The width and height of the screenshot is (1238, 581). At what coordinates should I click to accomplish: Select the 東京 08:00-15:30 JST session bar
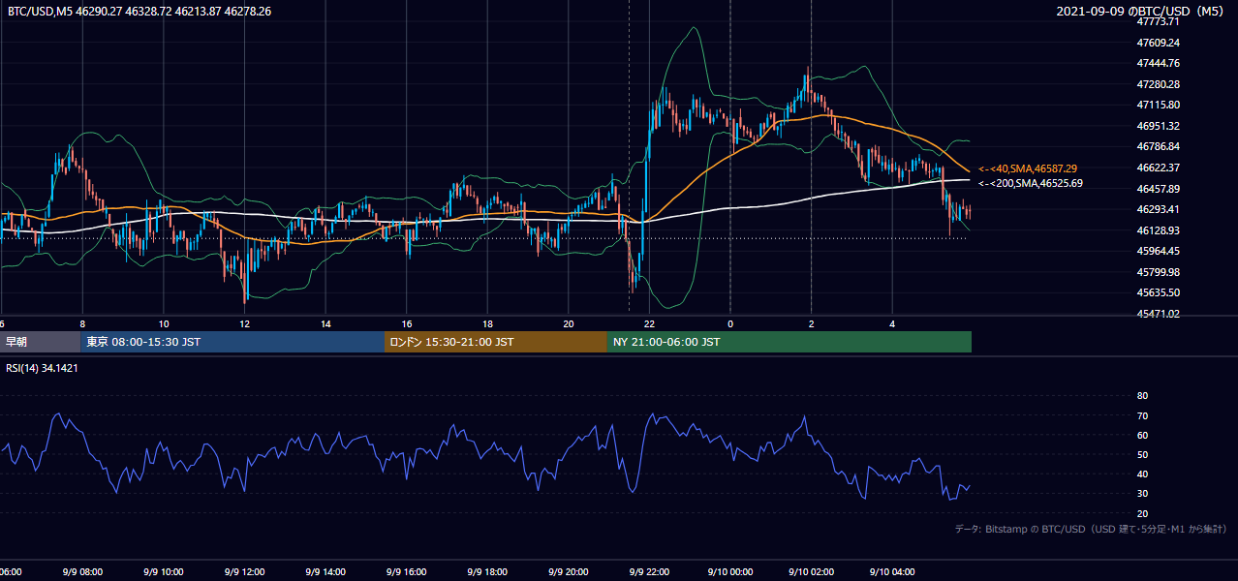click(x=232, y=342)
